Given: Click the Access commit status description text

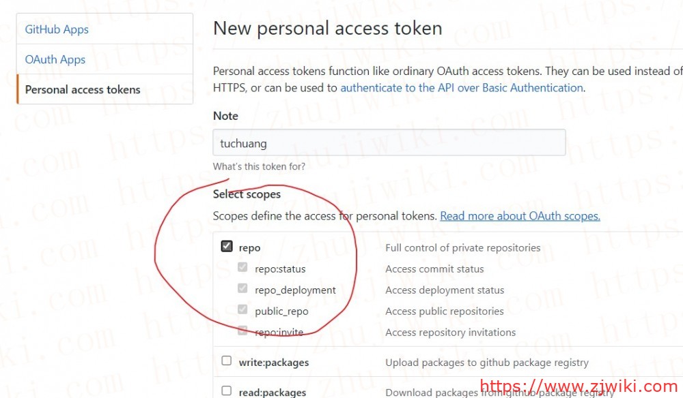Looking at the screenshot, I should point(434,269).
